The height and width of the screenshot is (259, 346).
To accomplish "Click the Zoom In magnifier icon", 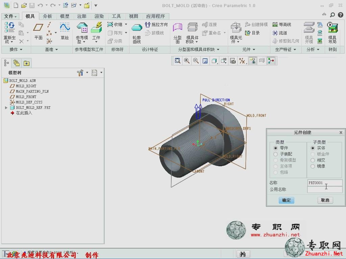I will tap(187, 61).
